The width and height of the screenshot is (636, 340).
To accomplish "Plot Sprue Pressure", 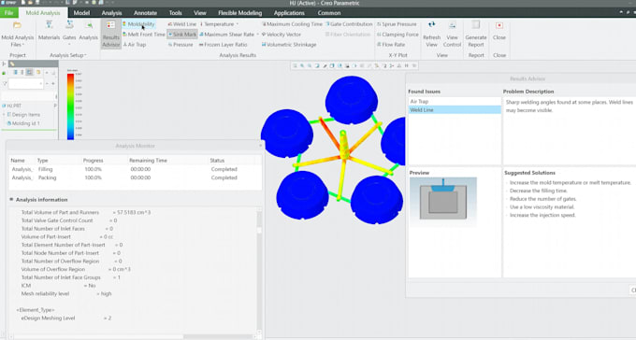I will point(397,24).
